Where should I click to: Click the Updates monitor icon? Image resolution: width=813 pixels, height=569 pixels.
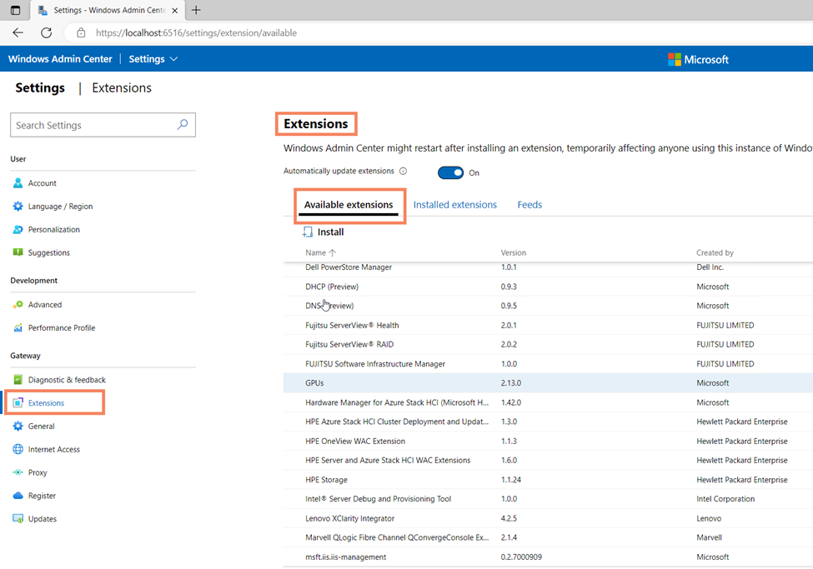coord(18,519)
